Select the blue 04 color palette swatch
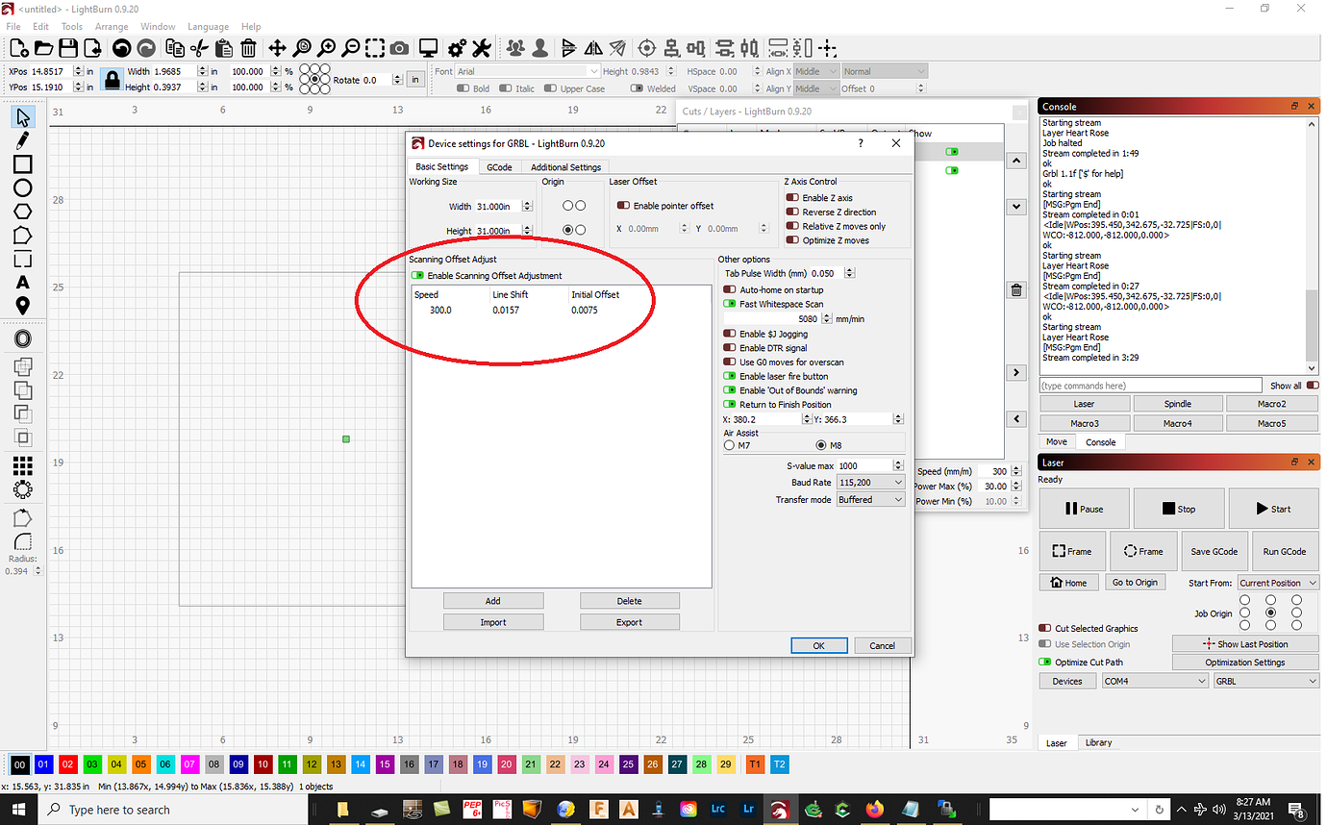 click(x=115, y=763)
